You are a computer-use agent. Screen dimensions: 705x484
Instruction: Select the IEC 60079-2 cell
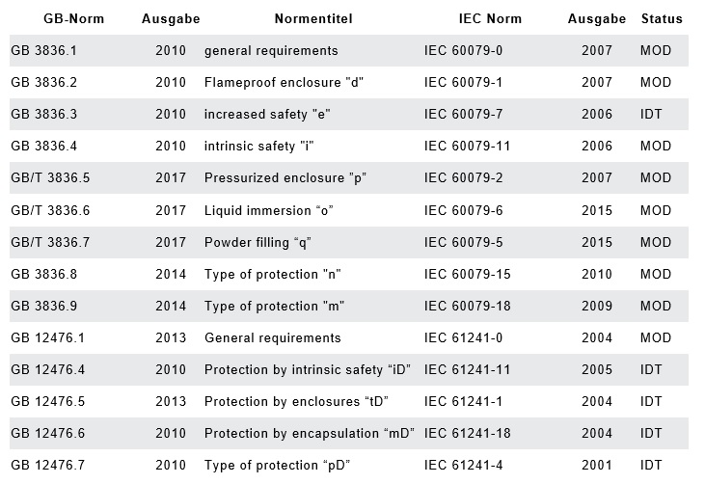click(x=463, y=178)
